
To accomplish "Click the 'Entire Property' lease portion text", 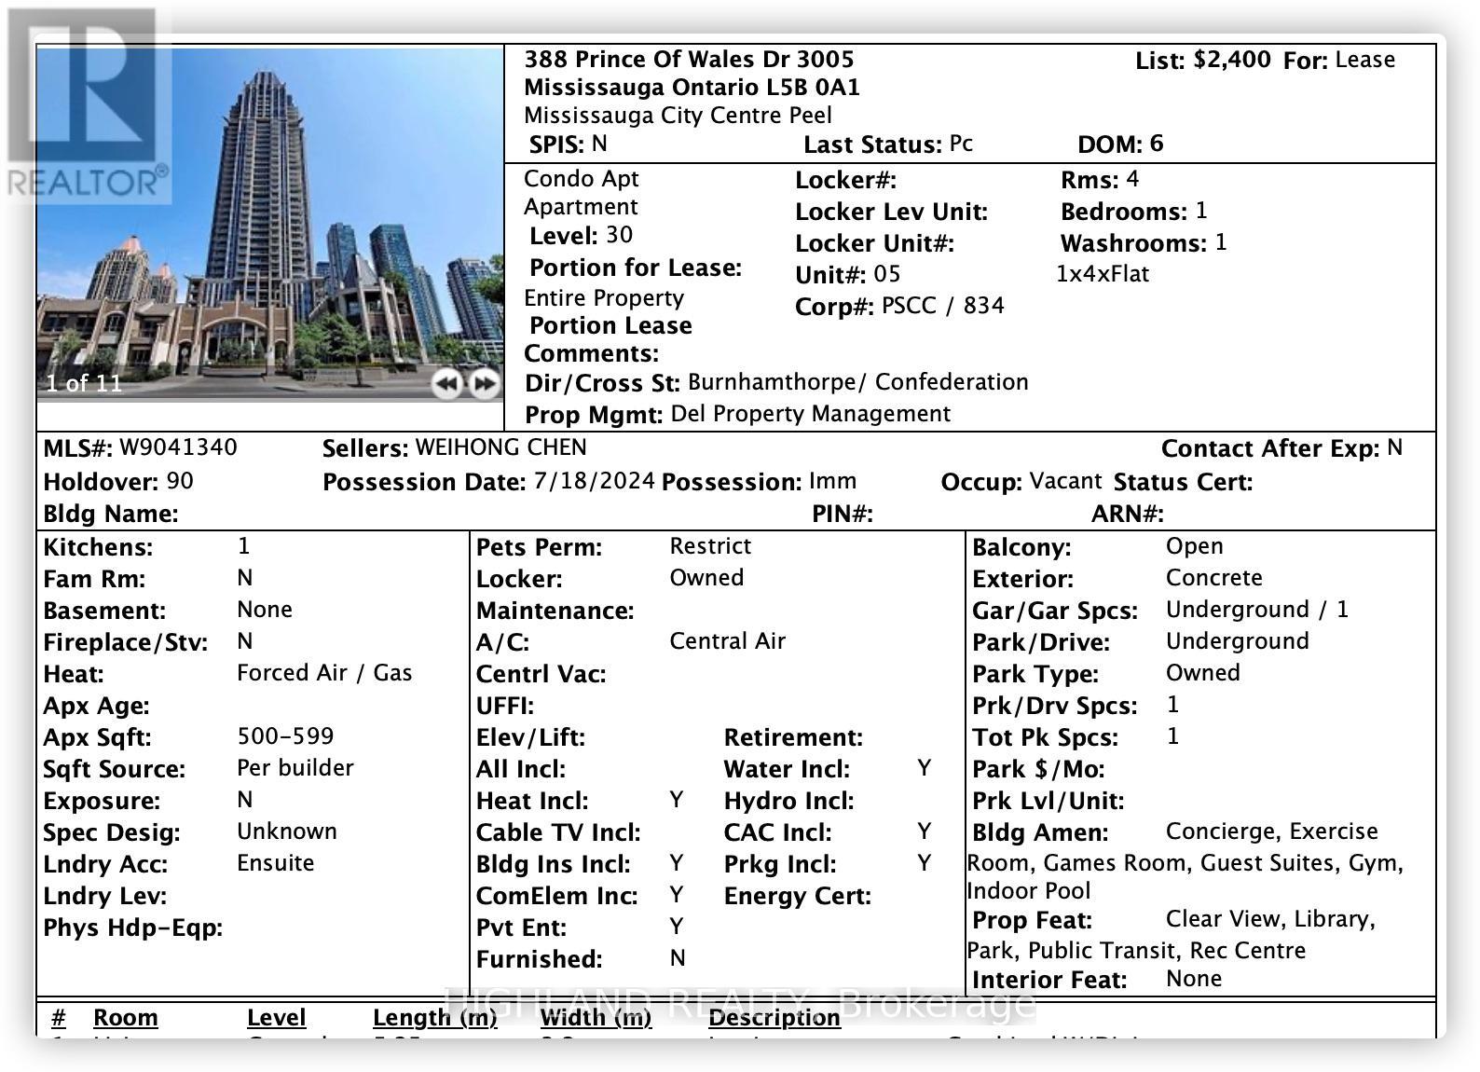I will point(604,298).
